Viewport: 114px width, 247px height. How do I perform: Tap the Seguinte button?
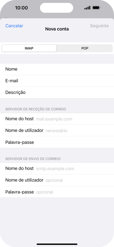[x=99, y=26]
